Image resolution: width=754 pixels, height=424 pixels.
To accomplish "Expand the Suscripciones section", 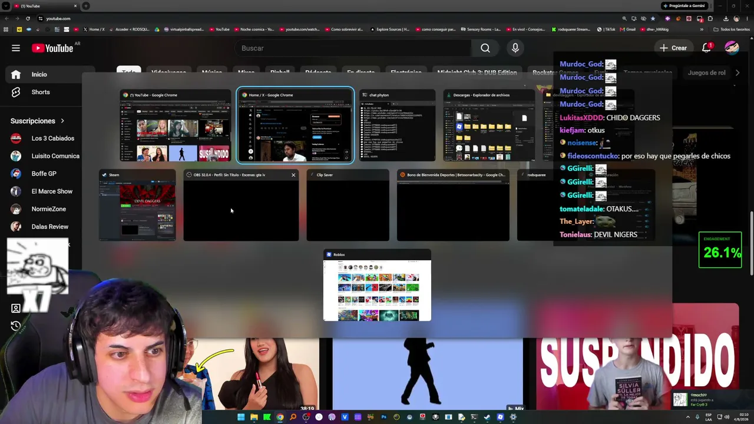I will 38,121.
